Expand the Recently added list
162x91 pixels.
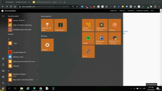pyautogui.click(x=11, y=34)
